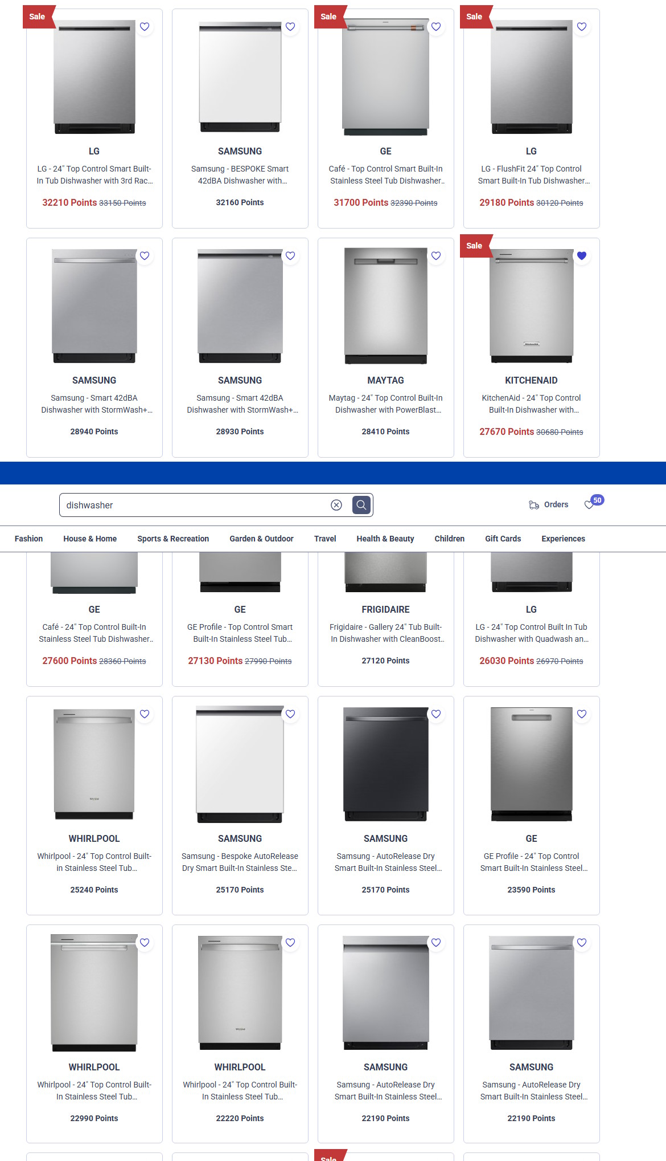
Task: Favorite the Samsung 28940 Points dishwasher
Action: tap(145, 256)
